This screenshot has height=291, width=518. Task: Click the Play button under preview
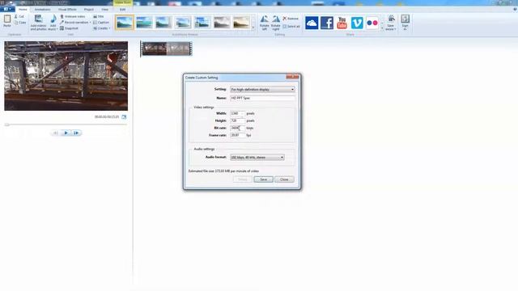[x=66, y=133]
